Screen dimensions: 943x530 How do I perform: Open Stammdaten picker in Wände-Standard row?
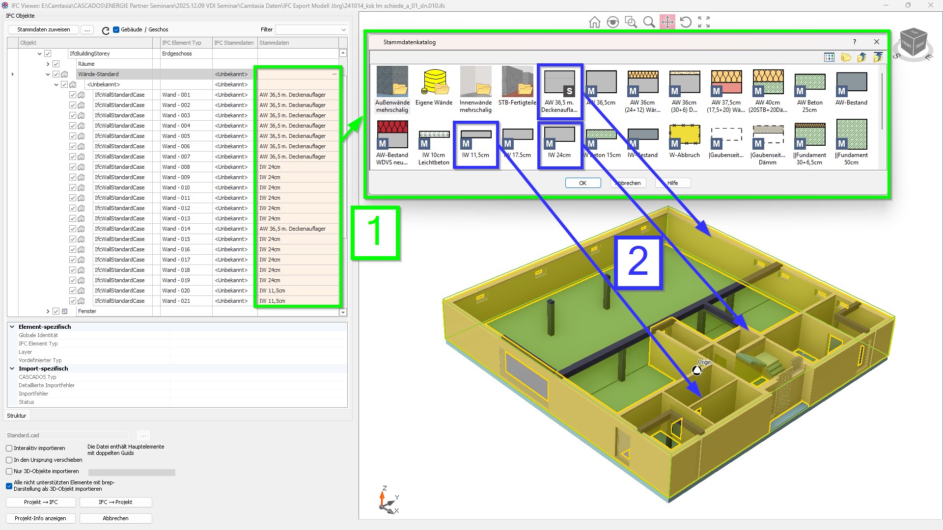click(334, 74)
